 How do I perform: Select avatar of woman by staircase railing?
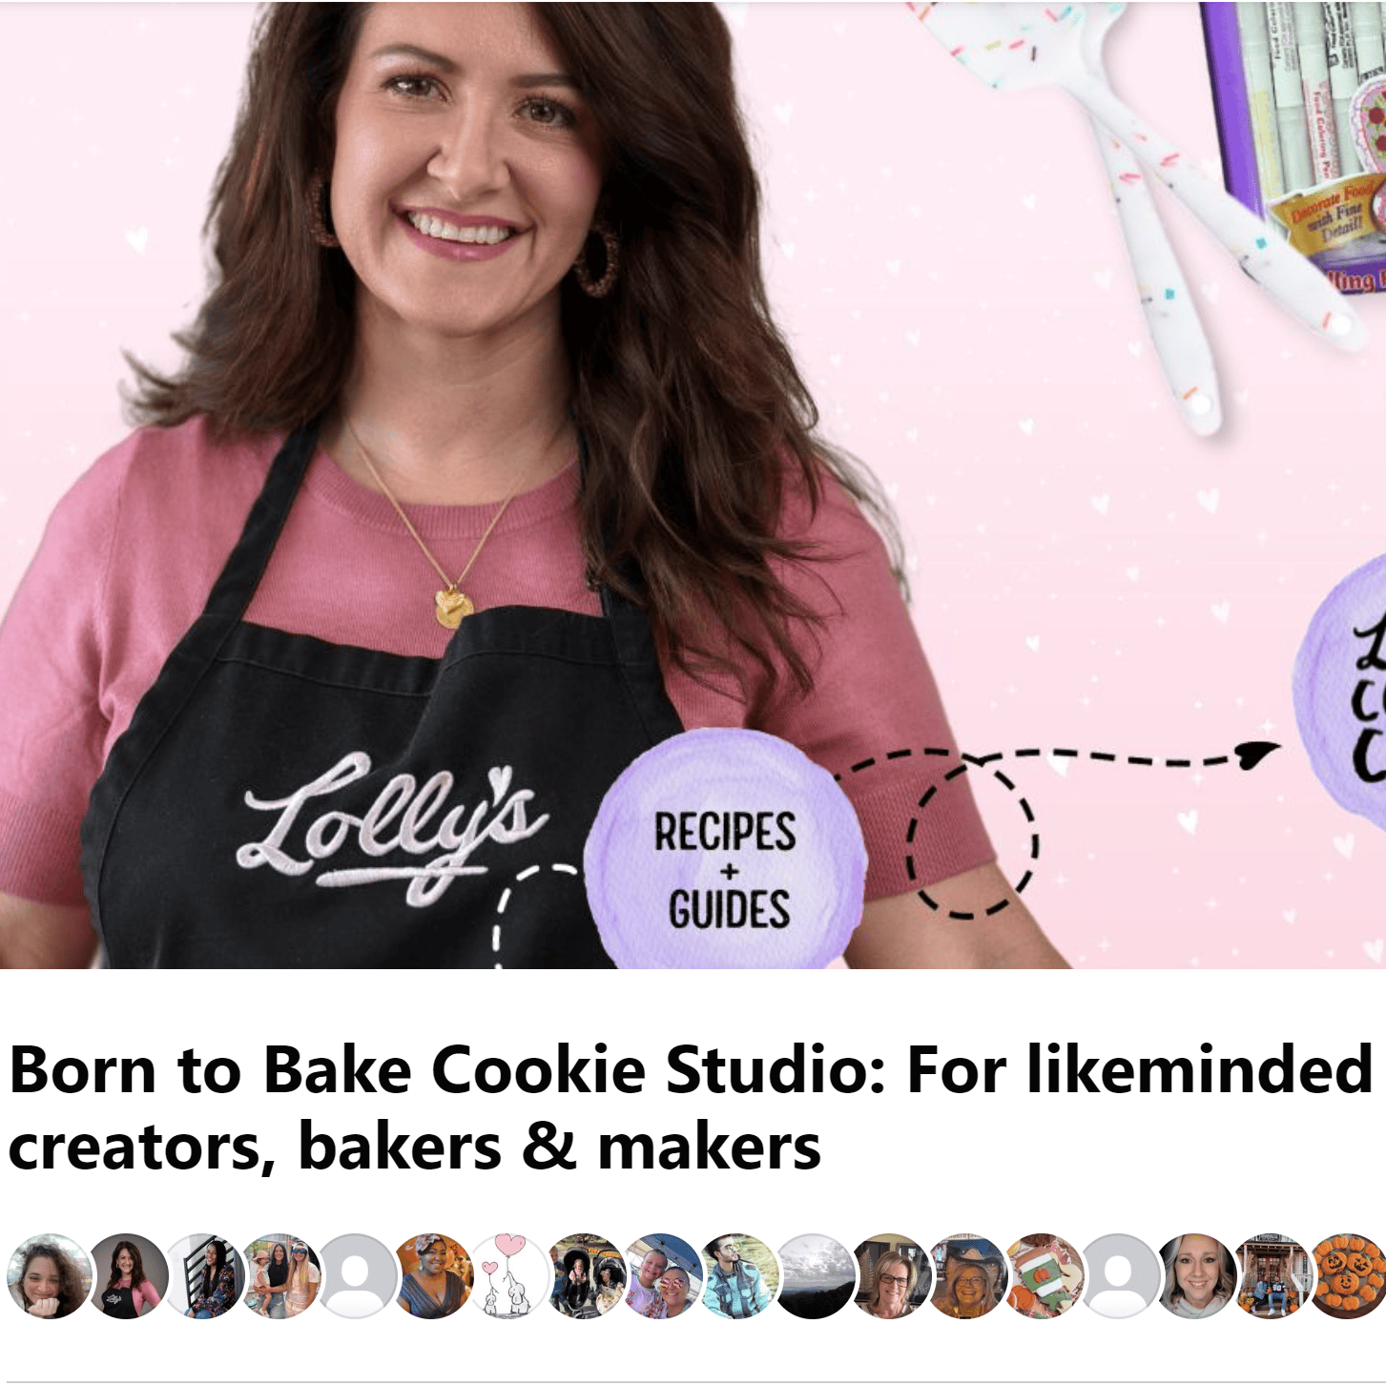(x=203, y=1276)
